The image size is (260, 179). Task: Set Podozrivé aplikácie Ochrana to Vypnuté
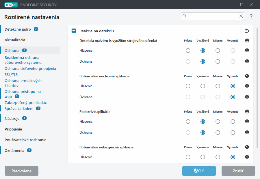pyautogui.click(x=233, y=133)
